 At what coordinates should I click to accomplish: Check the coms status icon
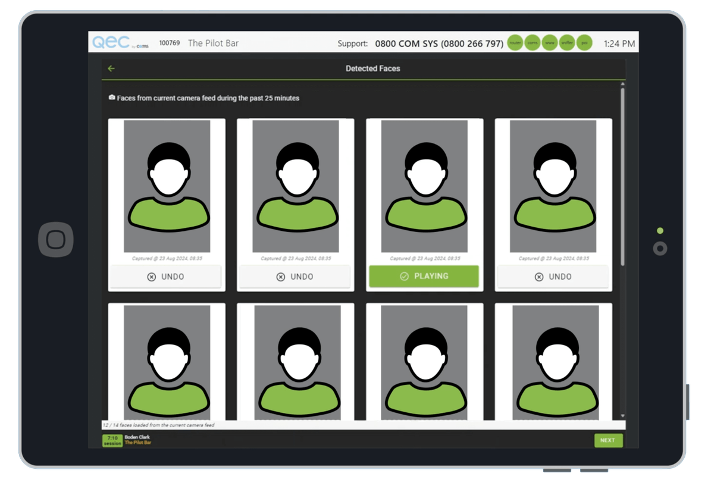point(531,43)
